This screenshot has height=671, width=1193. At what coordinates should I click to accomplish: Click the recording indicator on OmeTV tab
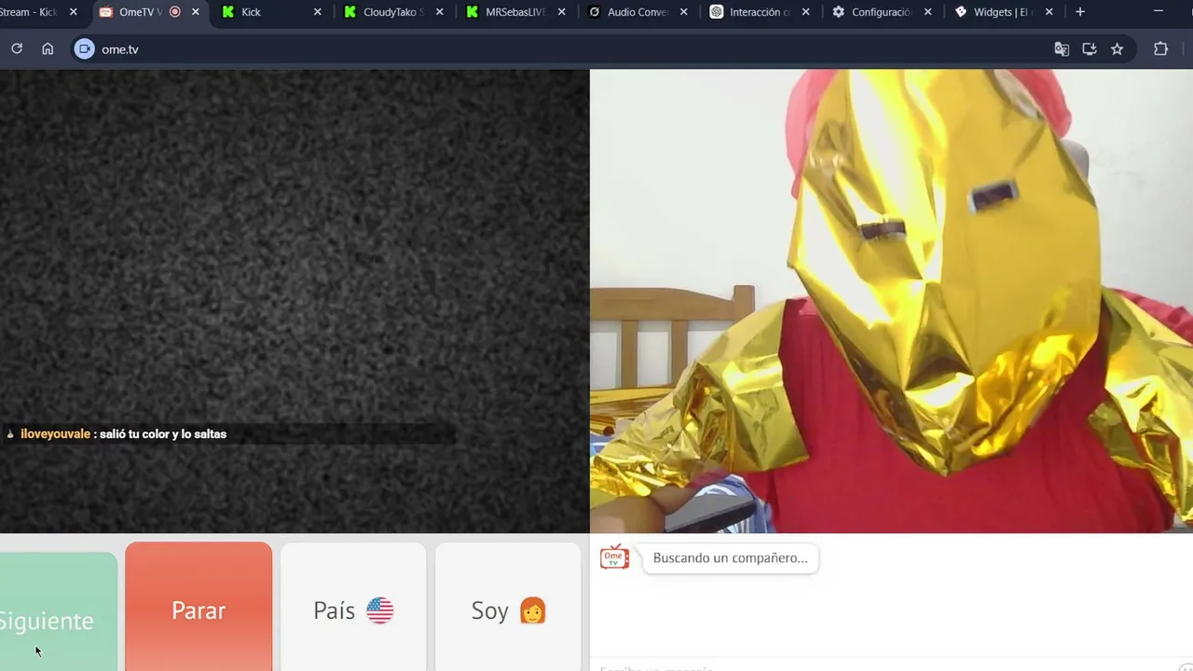coord(174,12)
